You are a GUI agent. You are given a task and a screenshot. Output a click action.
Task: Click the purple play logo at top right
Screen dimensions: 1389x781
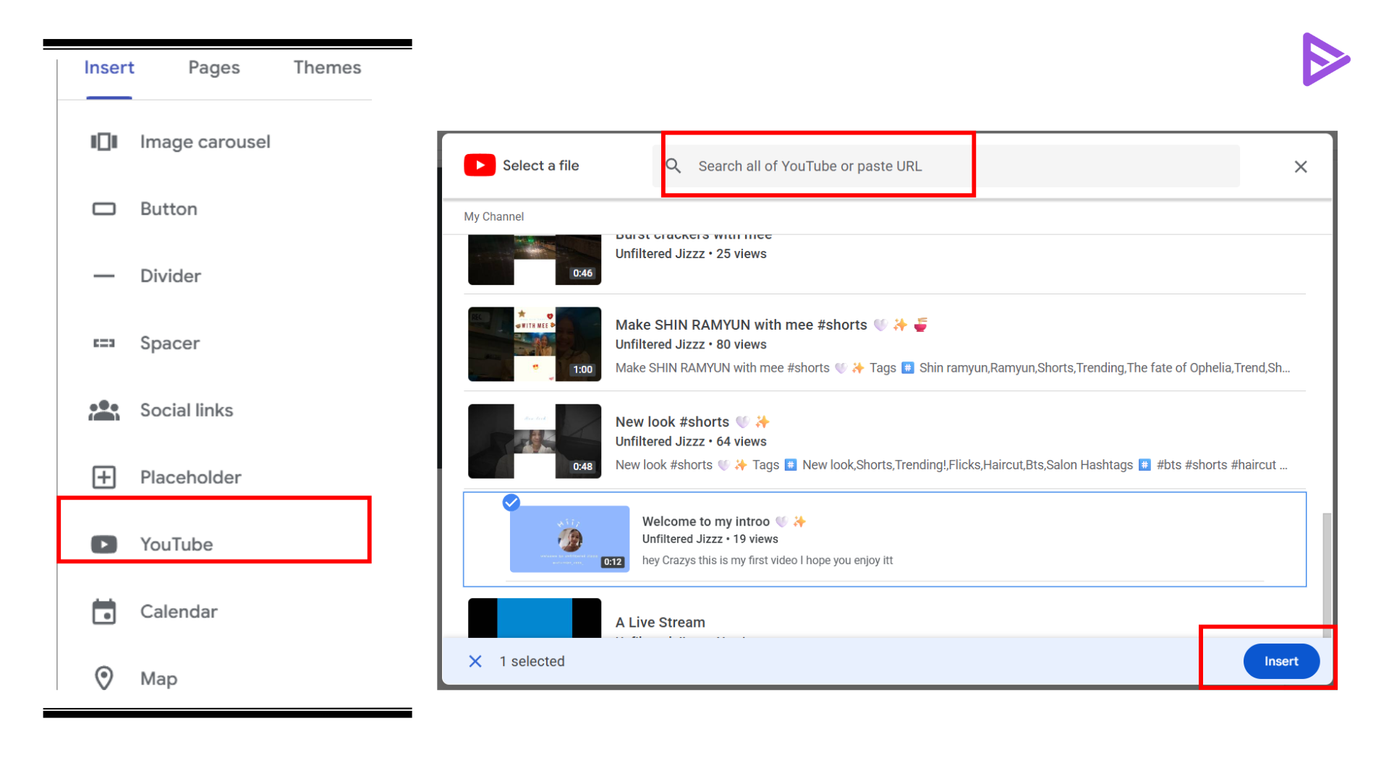coord(1326,59)
